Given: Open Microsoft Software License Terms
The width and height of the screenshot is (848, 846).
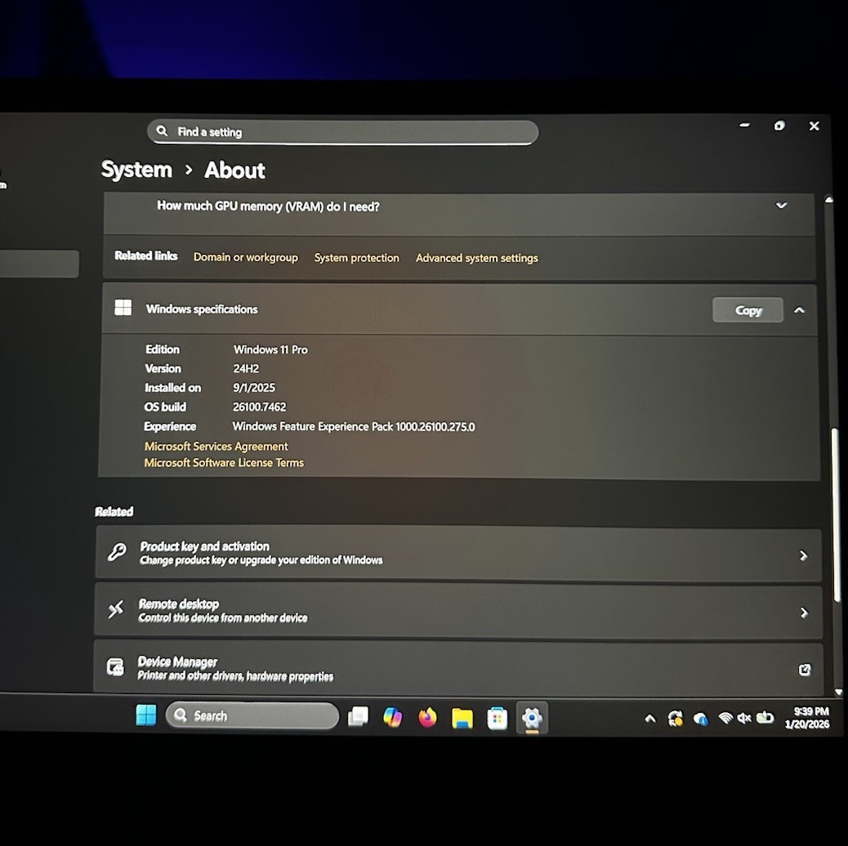Looking at the screenshot, I should (x=224, y=463).
